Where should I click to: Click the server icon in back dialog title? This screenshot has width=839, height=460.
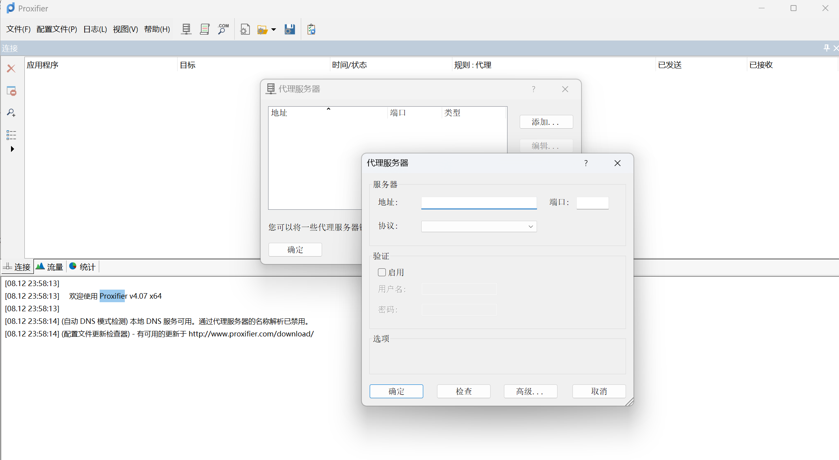271,89
